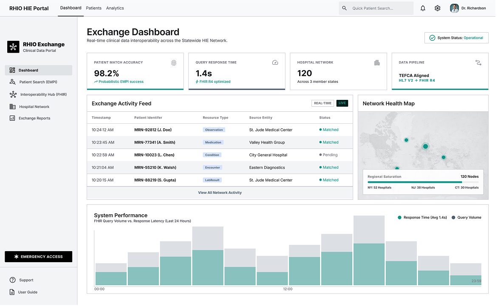The image size is (498, 306).
Task: Click the Interoperability Hub sidebar icon
Action: [13, 95]
